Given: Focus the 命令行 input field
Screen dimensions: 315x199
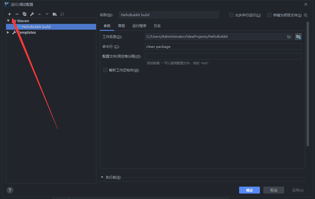Looking at the screenshot, I should click(223, 47).
